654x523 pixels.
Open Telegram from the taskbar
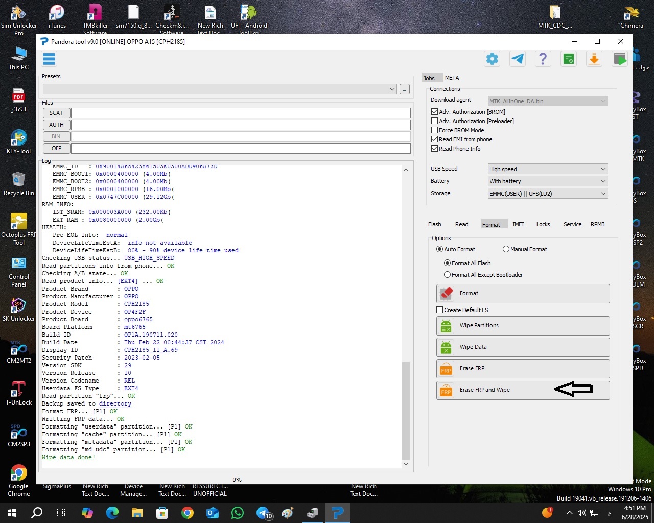pyautogui.click(x=263, y=513)
